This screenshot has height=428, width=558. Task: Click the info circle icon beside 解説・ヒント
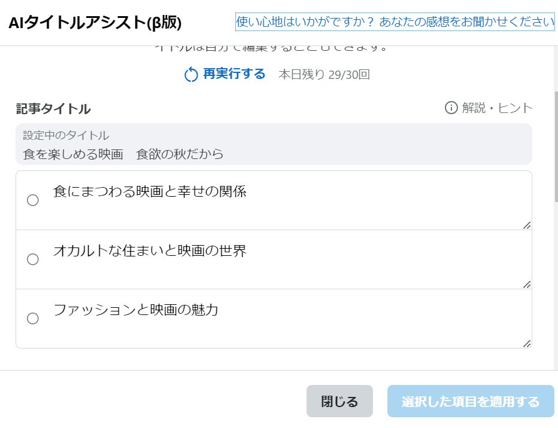coord(451,108)
